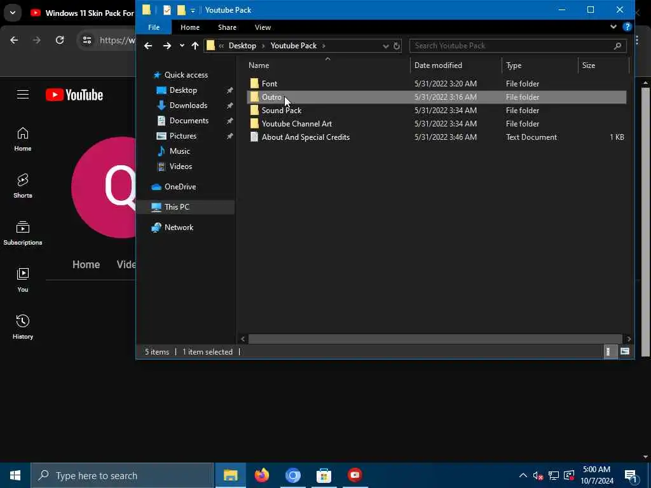Open the File tab
This screenshot has height=488, width=651.
coord(154,27)
